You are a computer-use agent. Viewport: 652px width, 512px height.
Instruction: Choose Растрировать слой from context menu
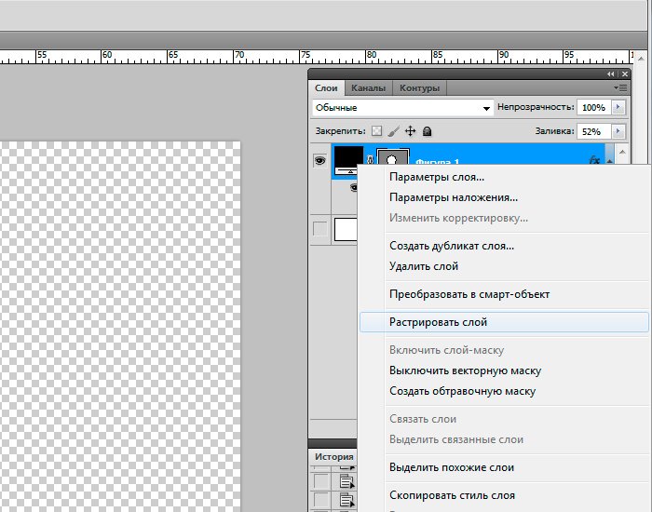(x=503, y=322)
